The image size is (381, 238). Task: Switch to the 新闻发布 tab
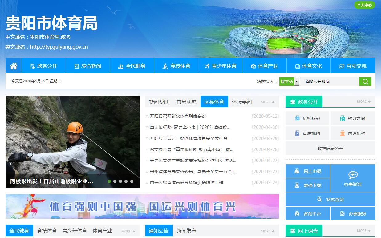tap(186, 231)
